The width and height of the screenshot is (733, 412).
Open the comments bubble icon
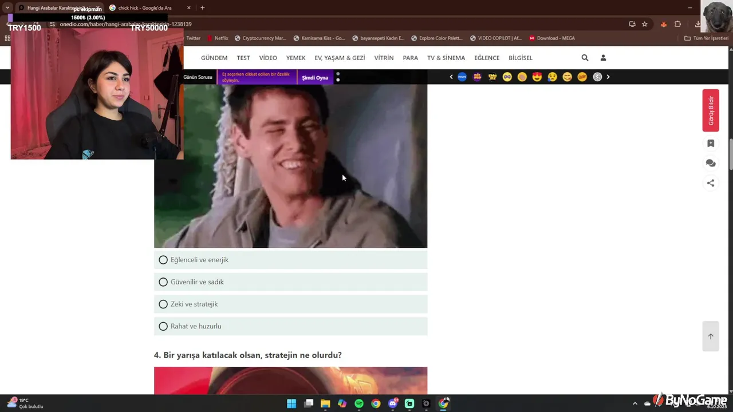pos(711,163)
